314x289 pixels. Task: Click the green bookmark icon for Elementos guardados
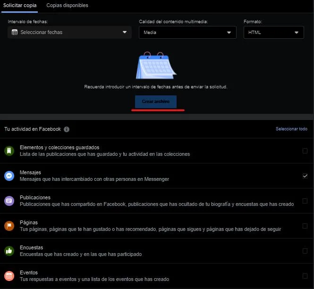coord(9,151)
